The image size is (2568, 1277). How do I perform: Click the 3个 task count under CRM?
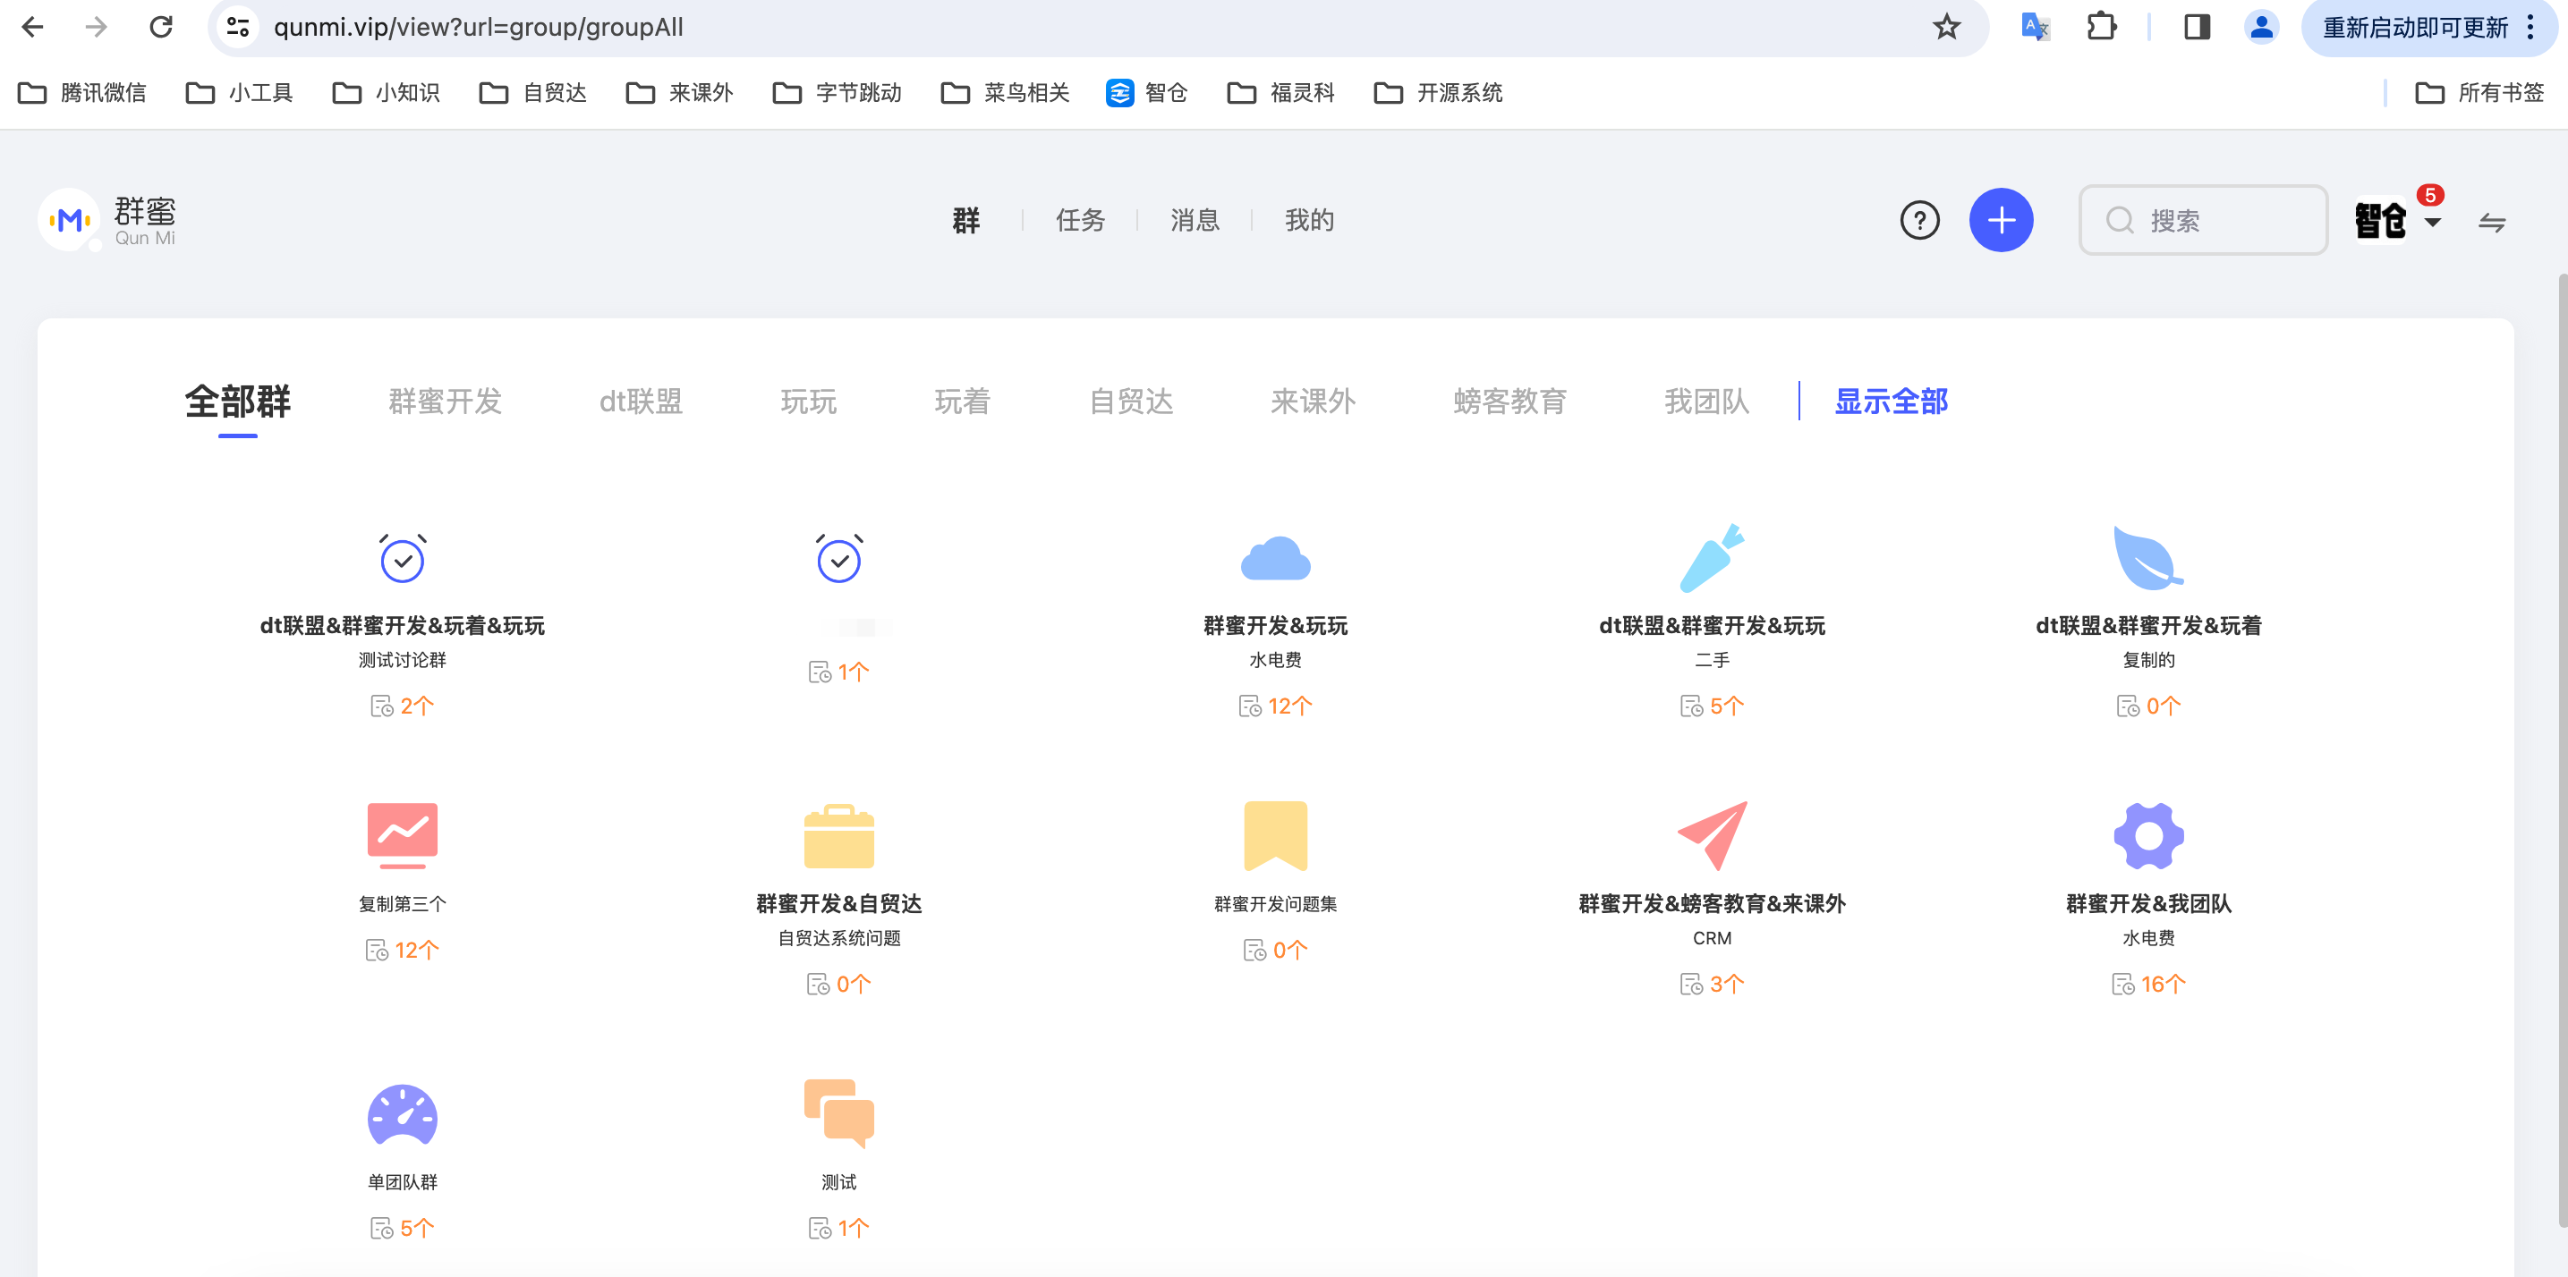[1712, 983]
